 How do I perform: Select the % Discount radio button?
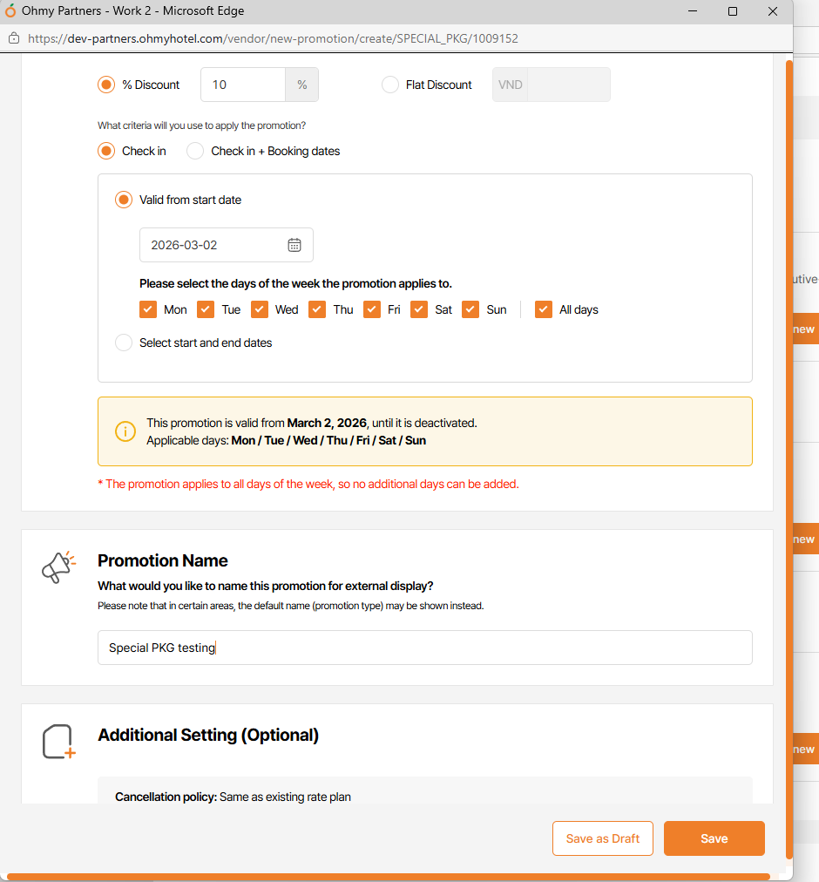click(106, 85)
